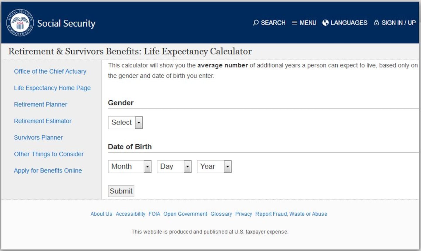Click the padlock Sign In icon
Screen dimensions: 421x251
[377, 23]
